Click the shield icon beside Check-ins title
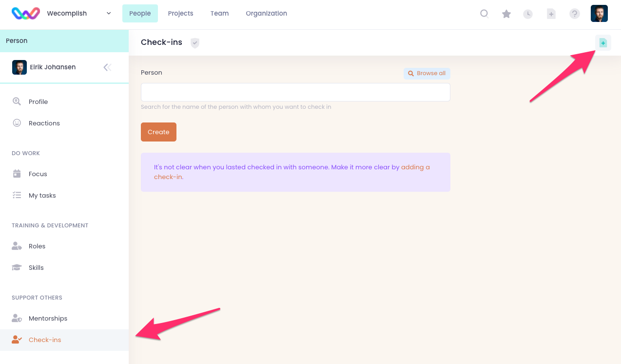The height and width of the screenshot is (364, 621). tap(195, 43)
